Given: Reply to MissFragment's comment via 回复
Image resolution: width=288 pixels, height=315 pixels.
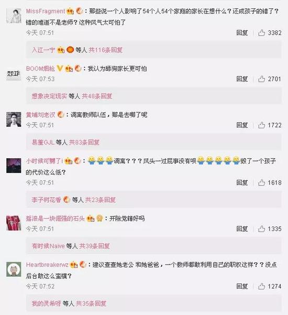Looking at the screenshot, I should tap(242, 32).
